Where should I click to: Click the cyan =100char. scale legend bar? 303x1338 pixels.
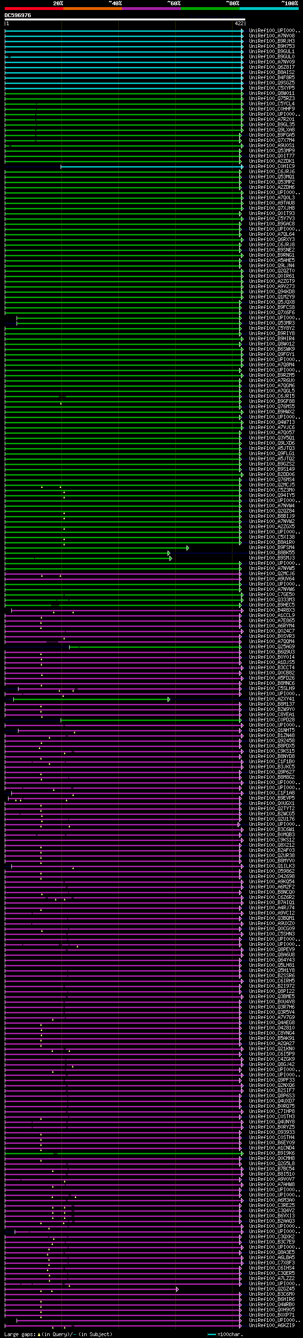[211, 1334]
